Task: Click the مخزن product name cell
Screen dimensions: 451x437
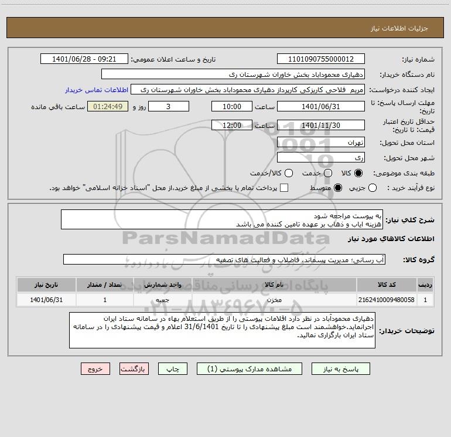Action: click(274, 300)
